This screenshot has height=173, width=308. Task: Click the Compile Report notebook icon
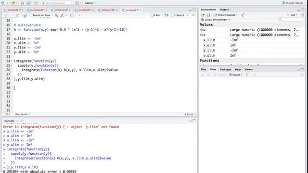coord(72,15)
